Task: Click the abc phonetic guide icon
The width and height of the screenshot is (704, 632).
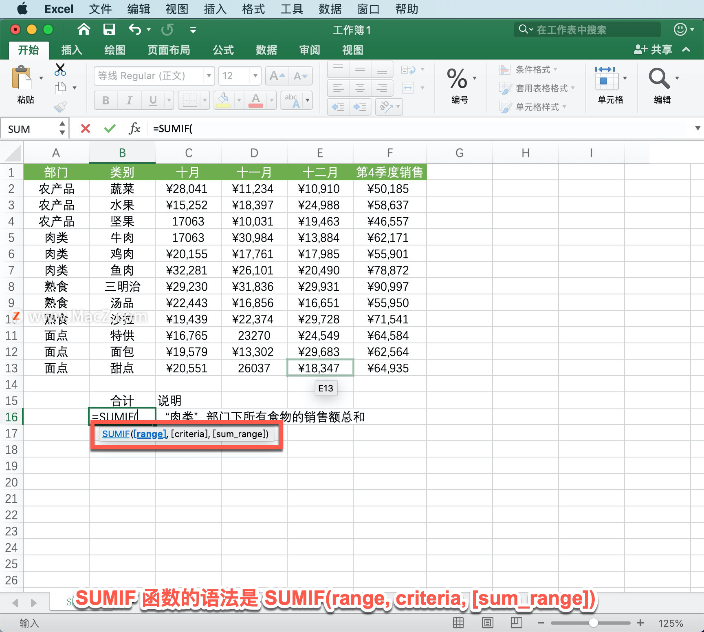Action: tap(293, 100)
